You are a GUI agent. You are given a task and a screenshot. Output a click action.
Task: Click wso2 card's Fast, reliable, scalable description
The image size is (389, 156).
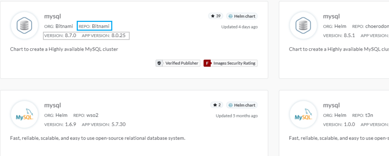click(x=98, y=138)
